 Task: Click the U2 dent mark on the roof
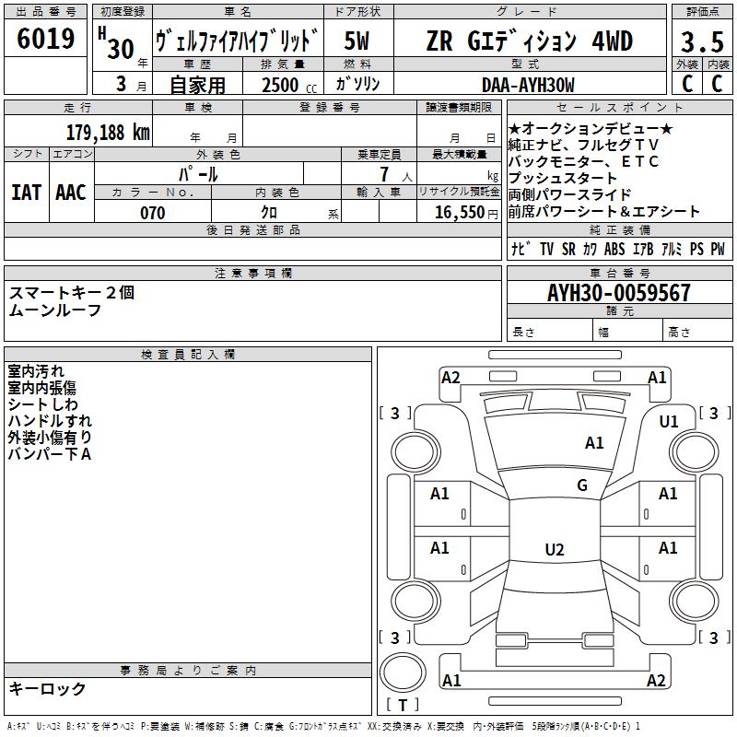point(555,550)
